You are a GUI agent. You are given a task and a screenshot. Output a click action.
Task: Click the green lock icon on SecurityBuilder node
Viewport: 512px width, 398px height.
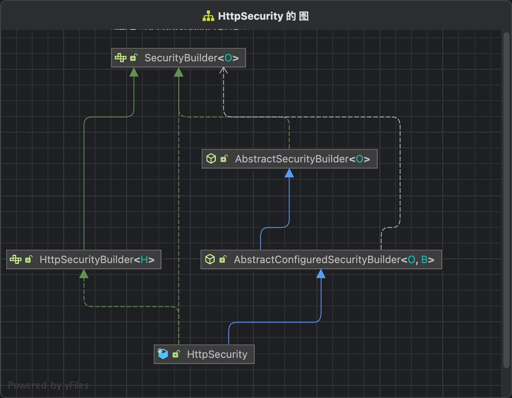pyautogui.click(x=134, y=58)
